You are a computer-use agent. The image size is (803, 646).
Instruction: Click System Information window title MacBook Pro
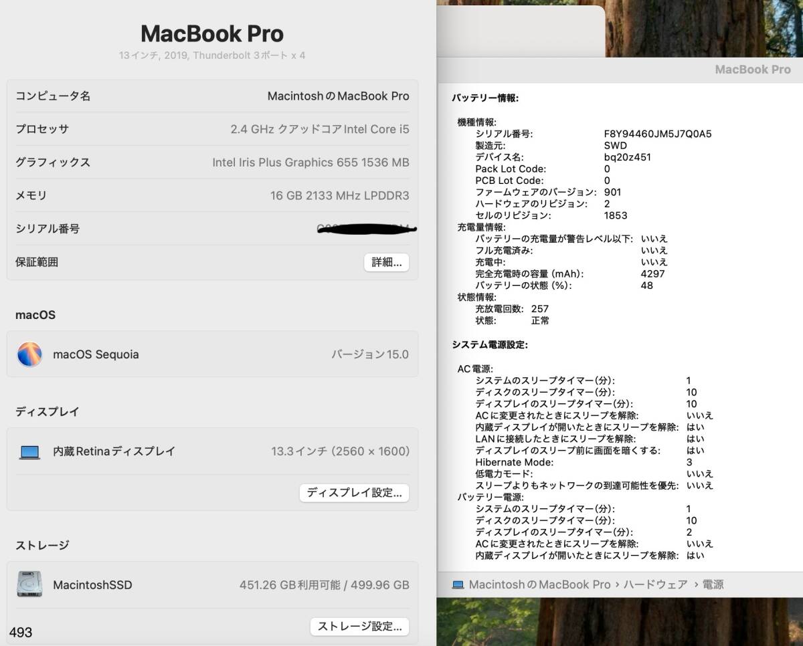tap(753, 70)
